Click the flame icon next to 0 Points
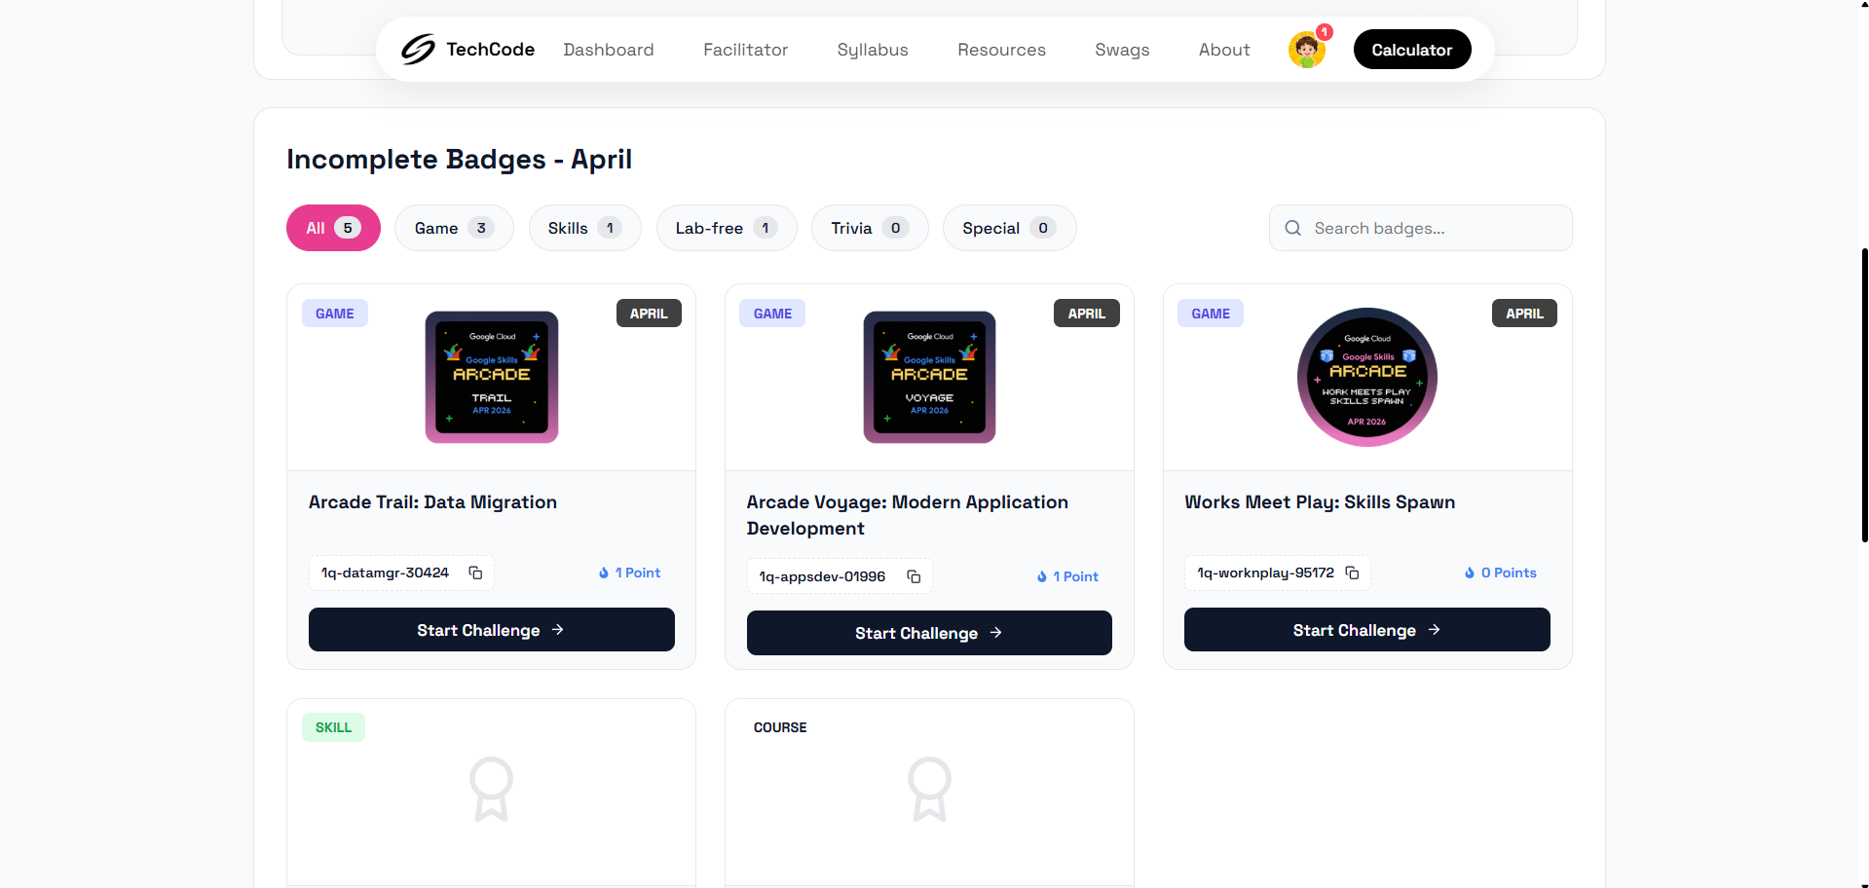Screen dimensions: 1869x888 tap(1470, 573)
